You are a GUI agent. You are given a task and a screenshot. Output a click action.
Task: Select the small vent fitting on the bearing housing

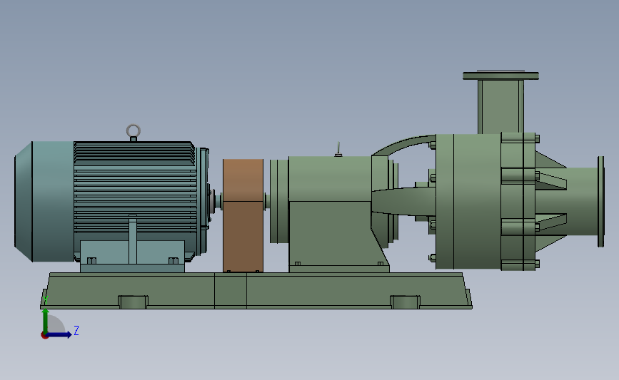[338, 150]
